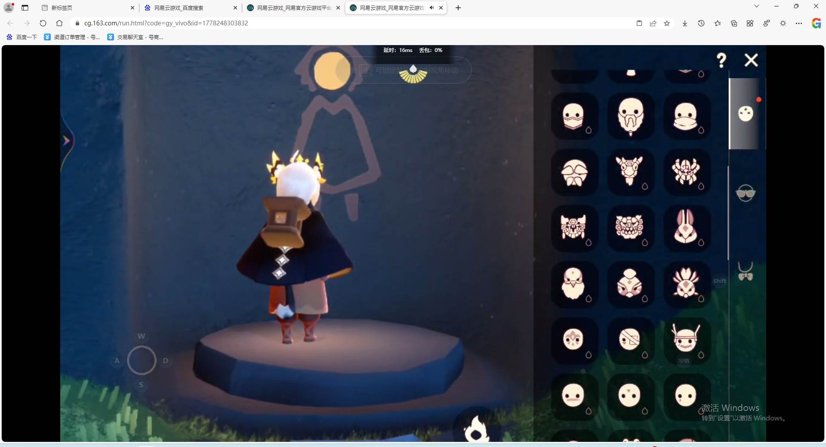Go to the browser home page

59,23
